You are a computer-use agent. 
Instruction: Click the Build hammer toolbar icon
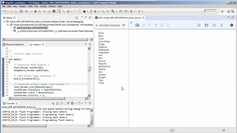(113, 11)
